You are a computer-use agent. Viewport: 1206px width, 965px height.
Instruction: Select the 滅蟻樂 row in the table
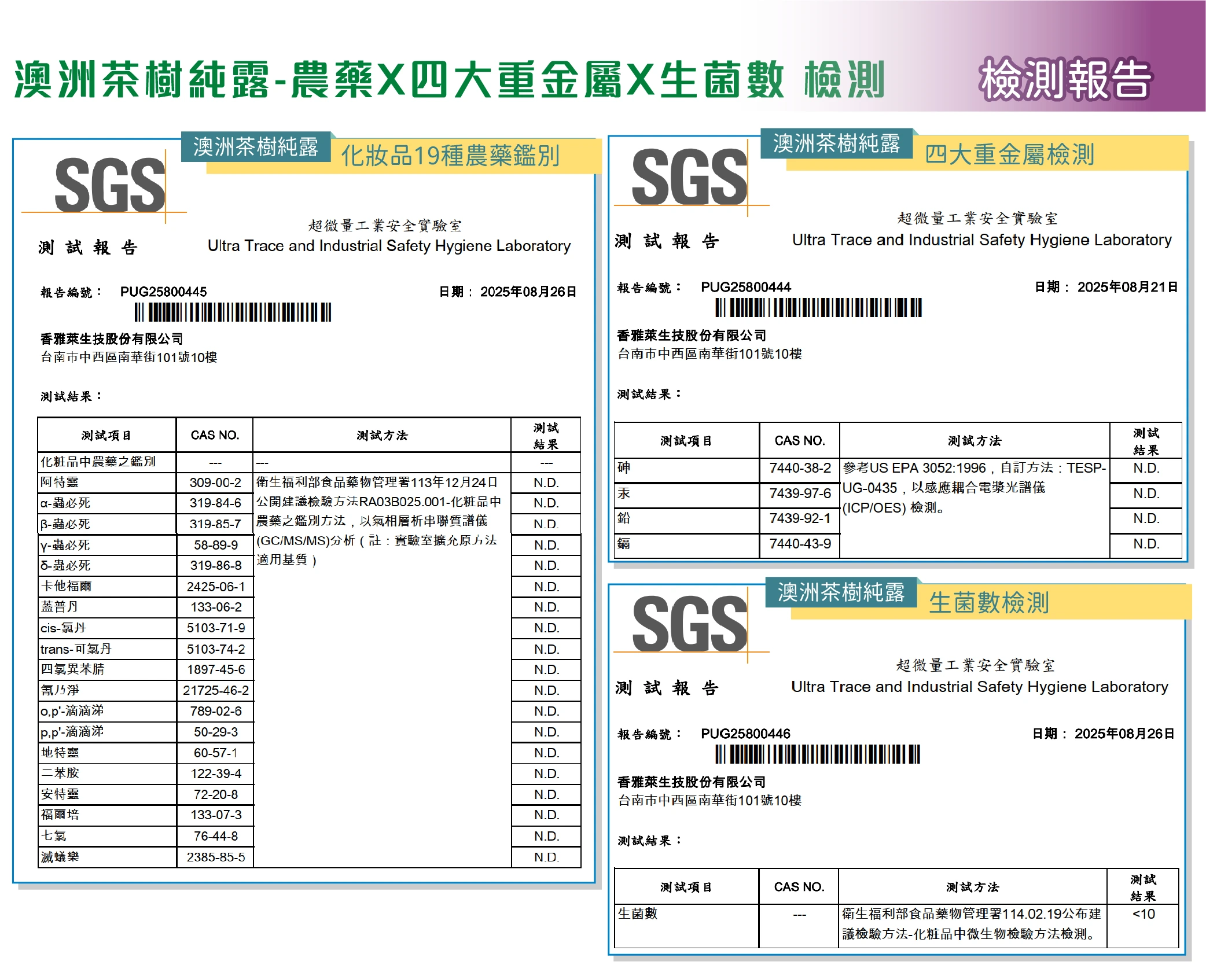tap(60, 857)
